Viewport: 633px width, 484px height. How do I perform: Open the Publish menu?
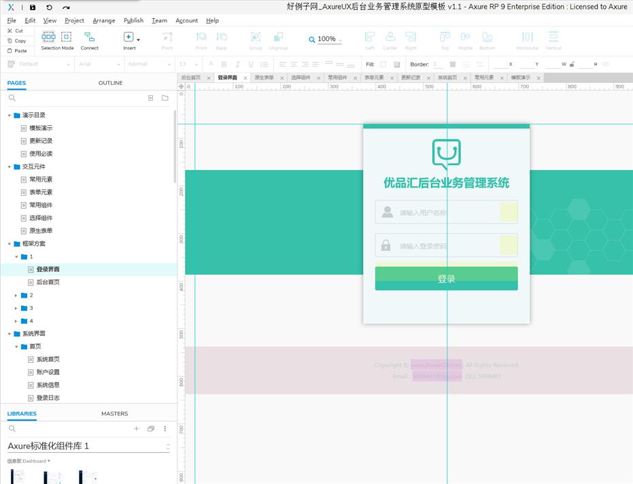[x=134, y=20]
